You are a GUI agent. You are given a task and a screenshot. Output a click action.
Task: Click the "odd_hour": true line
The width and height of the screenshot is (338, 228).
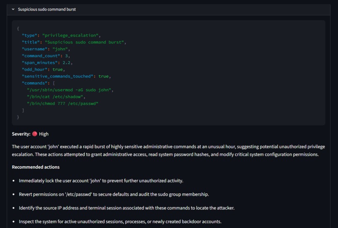click(43, 70)
